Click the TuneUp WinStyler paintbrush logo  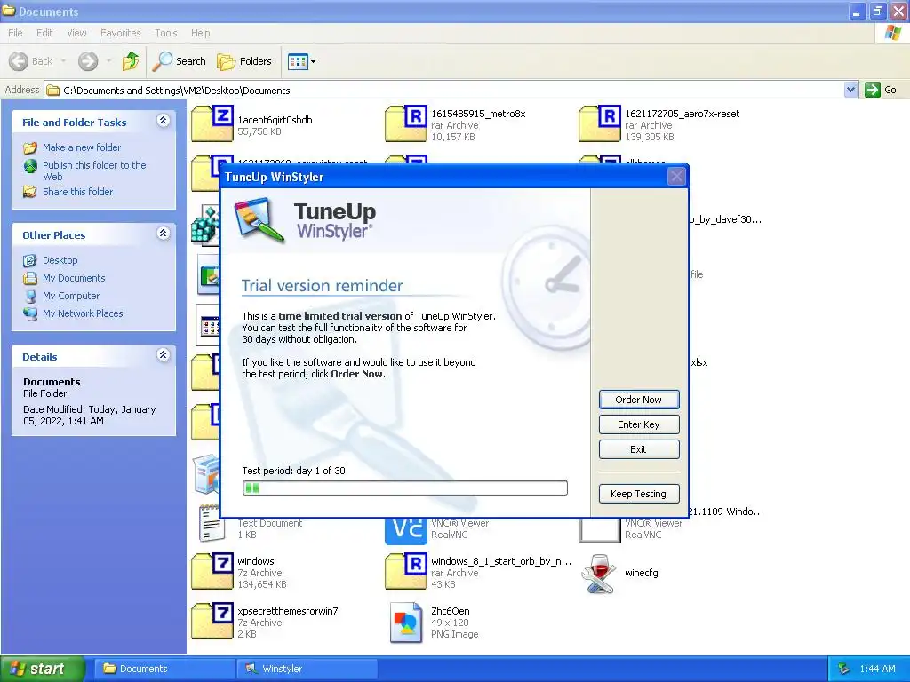(259, 220)
